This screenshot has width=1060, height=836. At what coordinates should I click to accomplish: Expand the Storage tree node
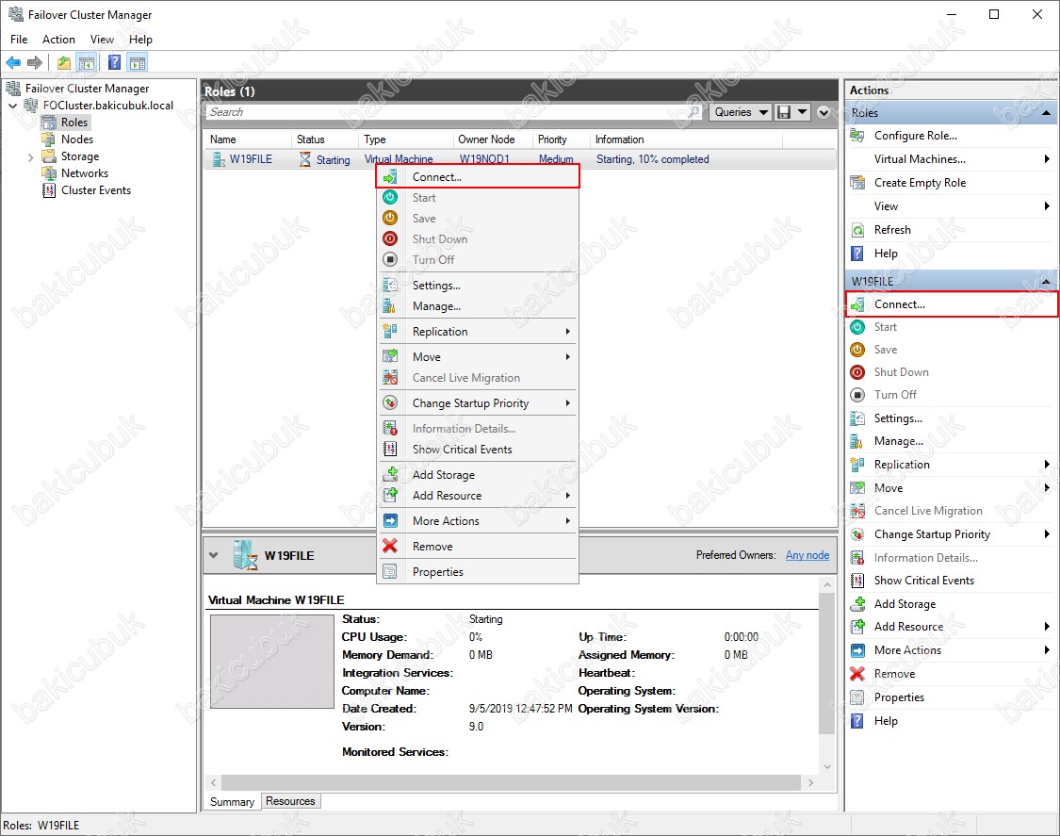tap(30, 156)
